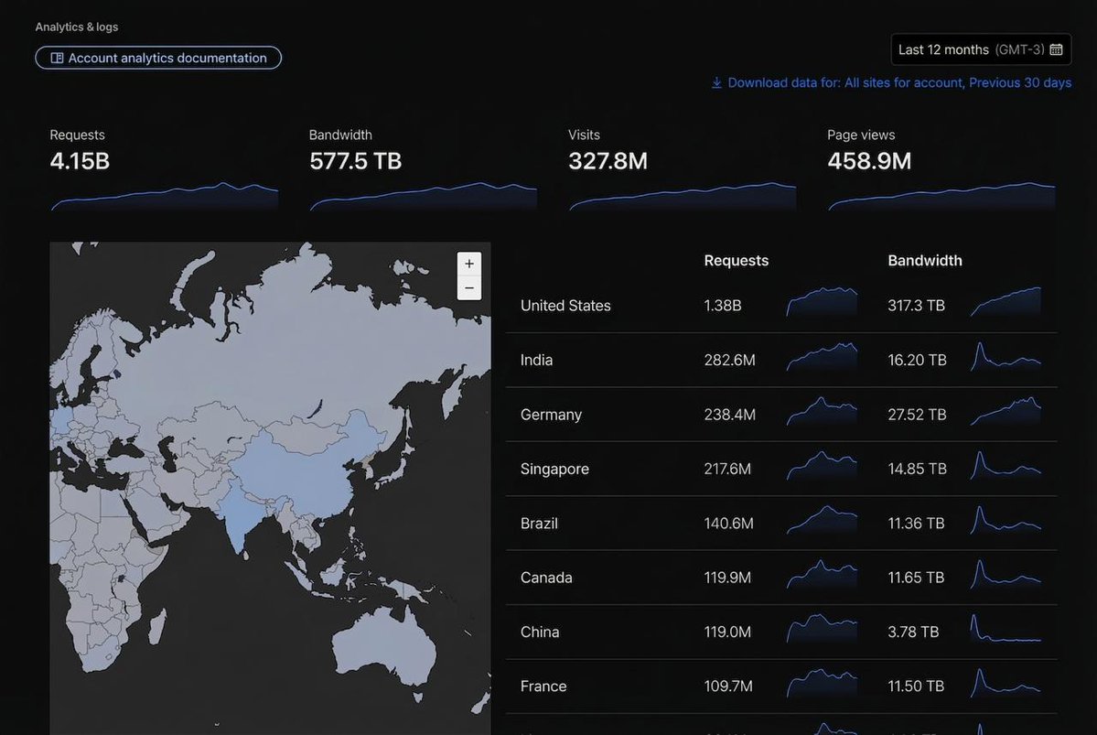The width and height of the screenshot is (1097, 735).
Task: Select the United States row
Action: pyautogui.click(x=781, y=305)
